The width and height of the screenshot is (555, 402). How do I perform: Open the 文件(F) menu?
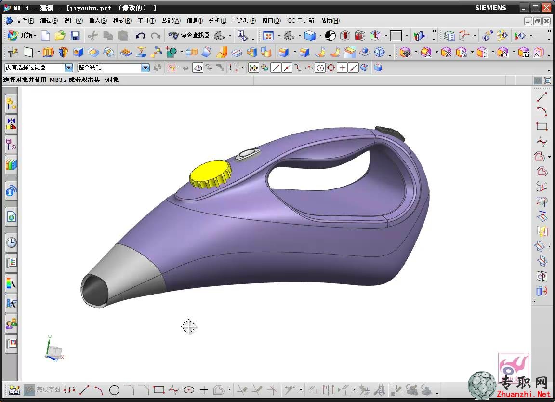(x=25, y=21)
